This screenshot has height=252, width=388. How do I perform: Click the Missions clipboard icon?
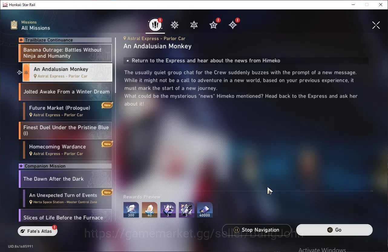(14, 25)
